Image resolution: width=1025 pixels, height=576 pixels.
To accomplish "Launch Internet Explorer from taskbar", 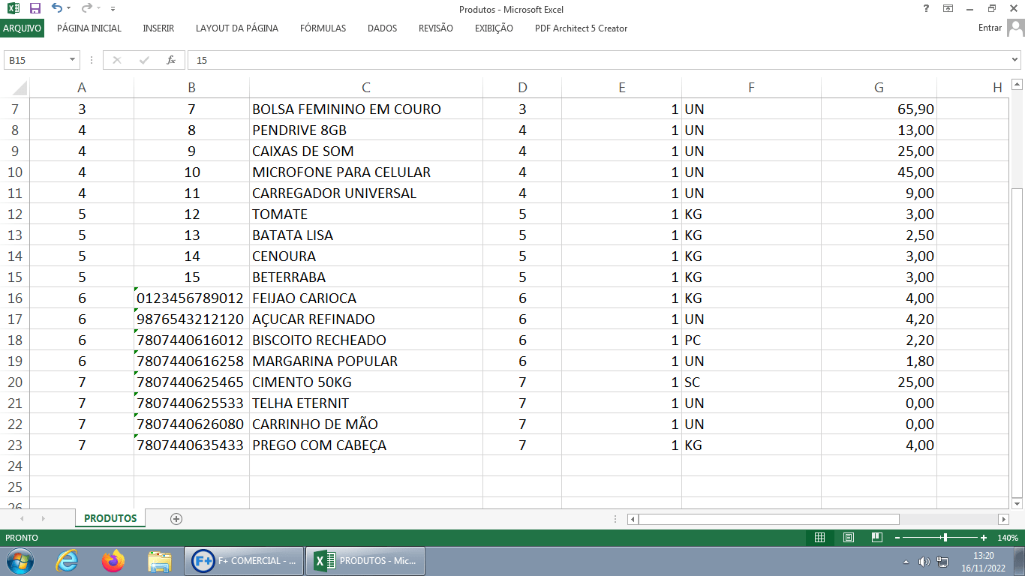I will click(67, 561).
